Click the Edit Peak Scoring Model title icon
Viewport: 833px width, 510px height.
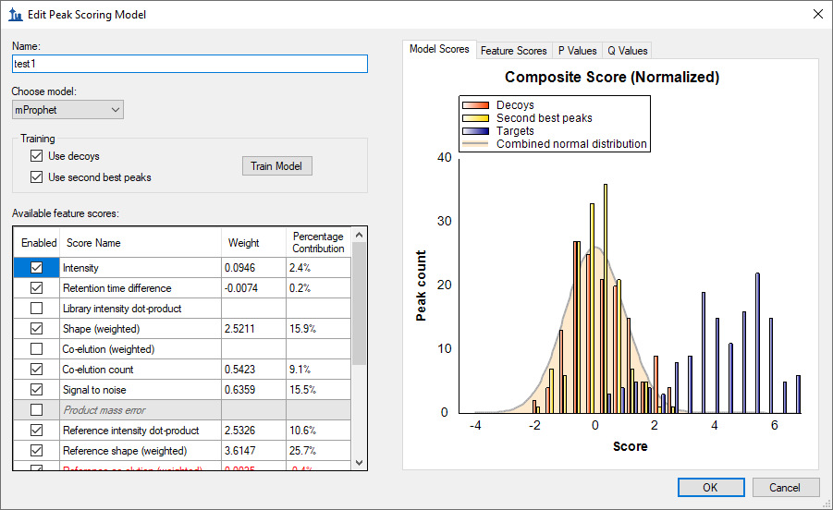(15, 14)
